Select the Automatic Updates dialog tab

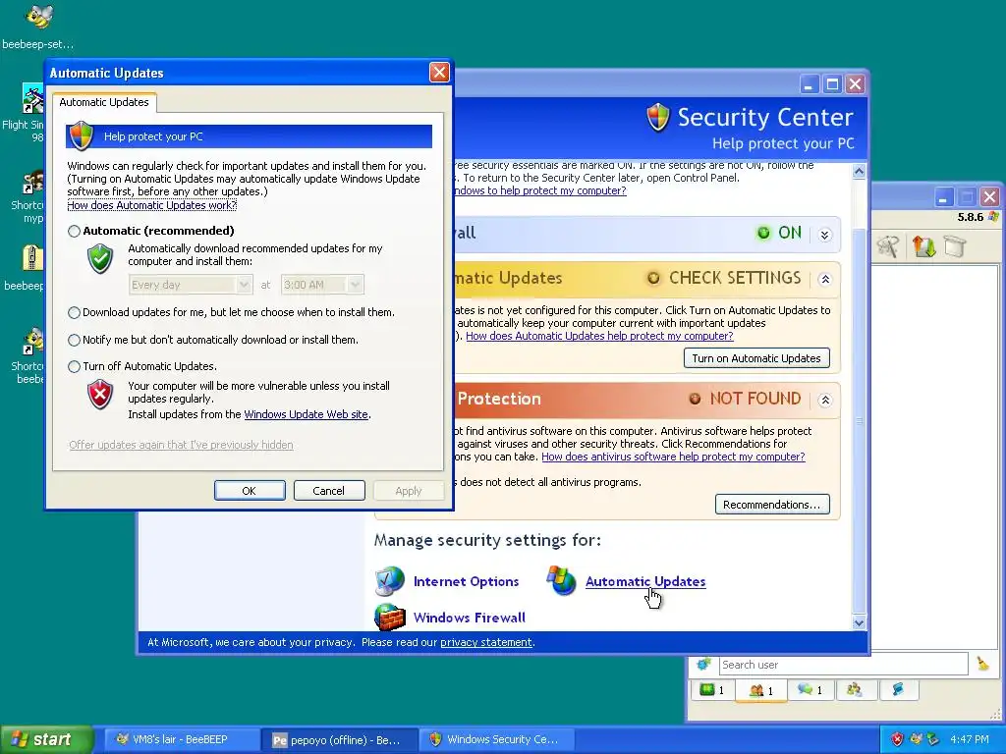click(104, 102)
